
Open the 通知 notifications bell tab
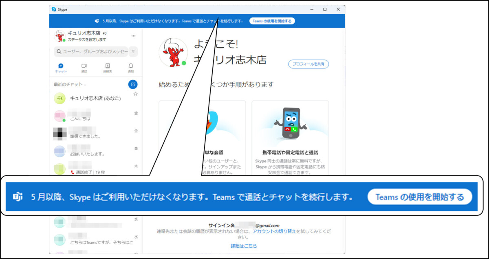tap(131, 68)
